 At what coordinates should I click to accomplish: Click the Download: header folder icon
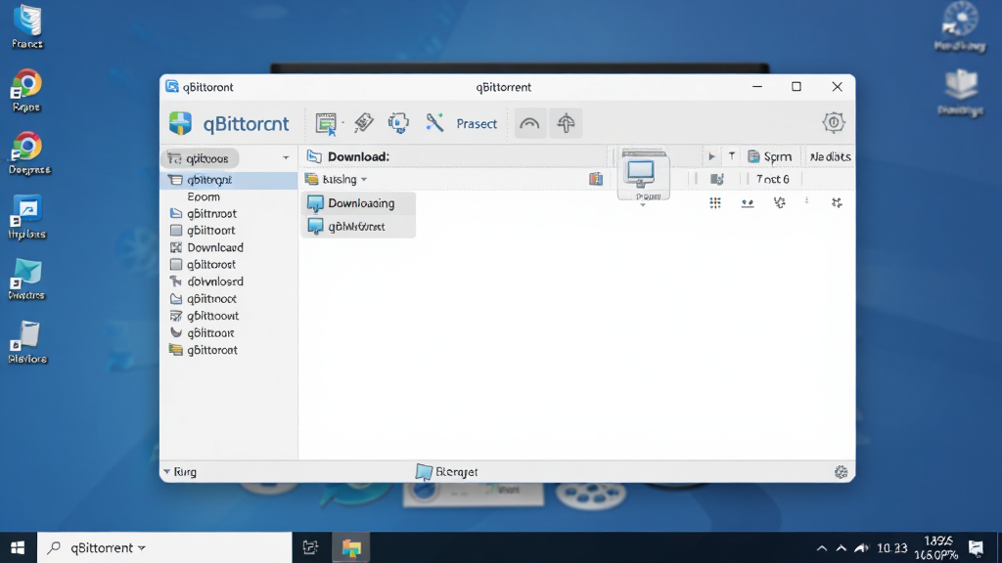click(314, 156)
